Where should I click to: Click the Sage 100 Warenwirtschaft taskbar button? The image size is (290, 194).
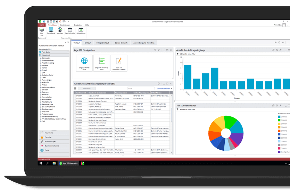(x=69, y=163)
